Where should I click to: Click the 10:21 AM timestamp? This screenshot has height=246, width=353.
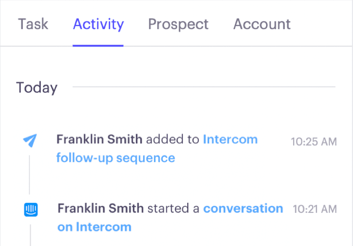pyautogui.click(x=315, y=209)
